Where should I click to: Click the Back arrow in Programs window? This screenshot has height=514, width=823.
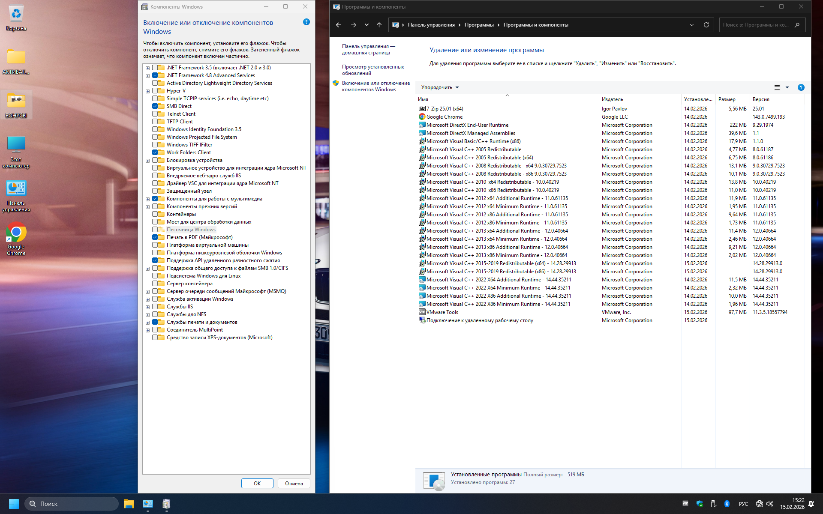pyautogui.click(x=339, y=25)
